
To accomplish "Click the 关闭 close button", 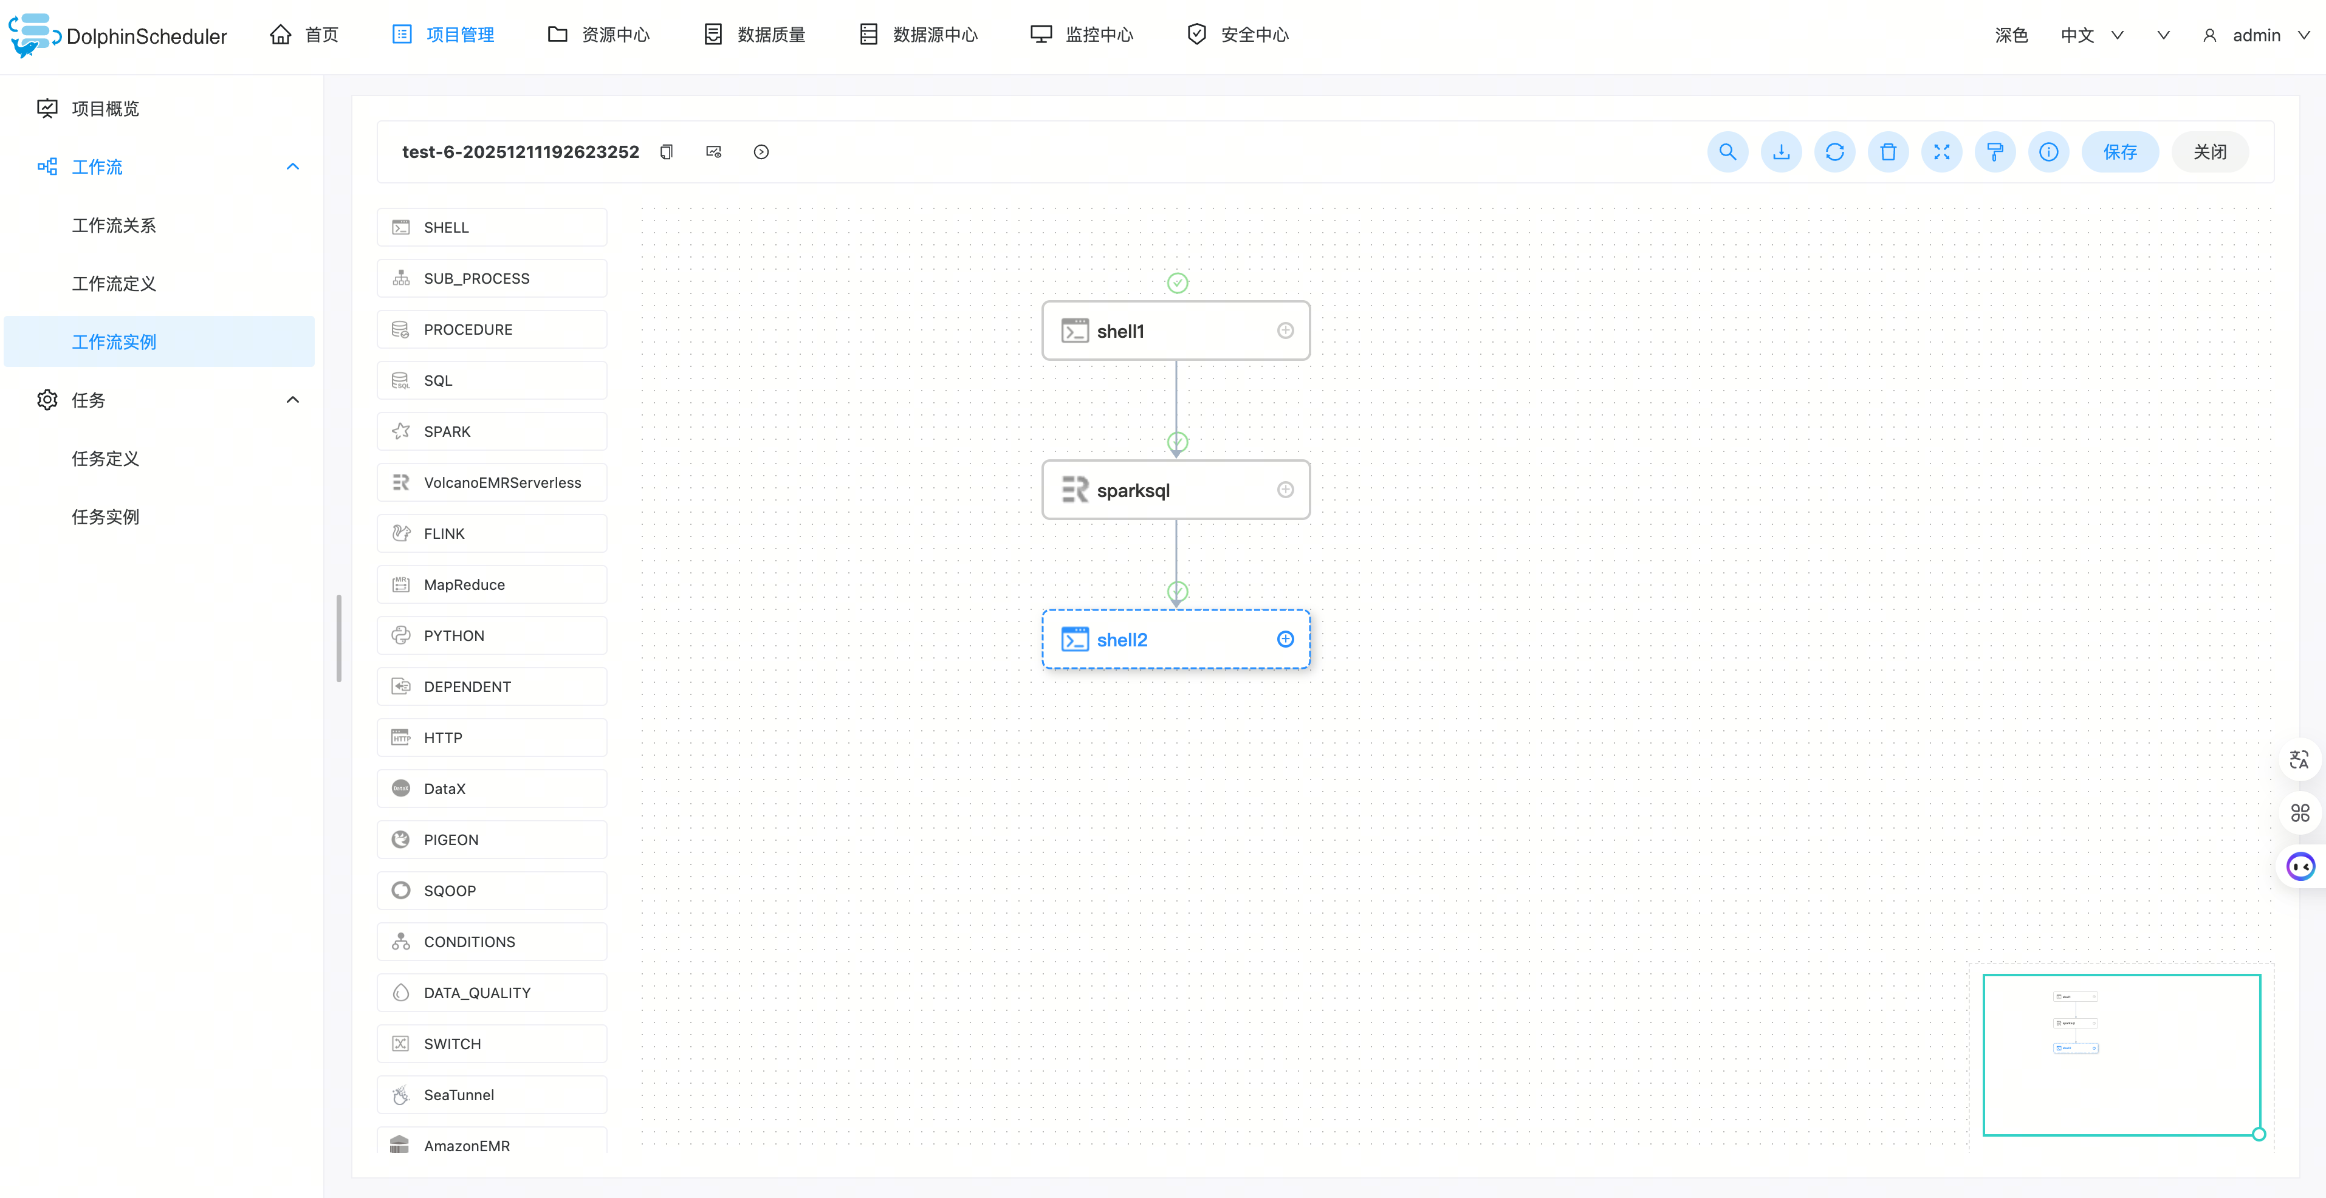I will pos(2209,152).
